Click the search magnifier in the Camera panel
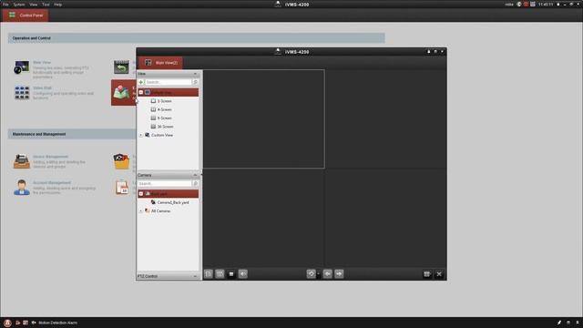Image resolution: width=583 pixels, height=328 pixels. pos(195,184)
